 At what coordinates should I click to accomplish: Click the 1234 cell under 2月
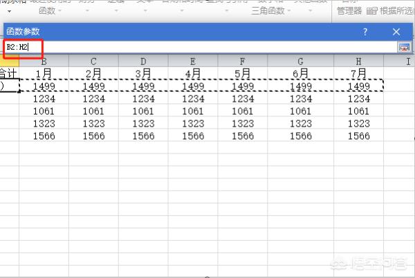click(93, 99)
